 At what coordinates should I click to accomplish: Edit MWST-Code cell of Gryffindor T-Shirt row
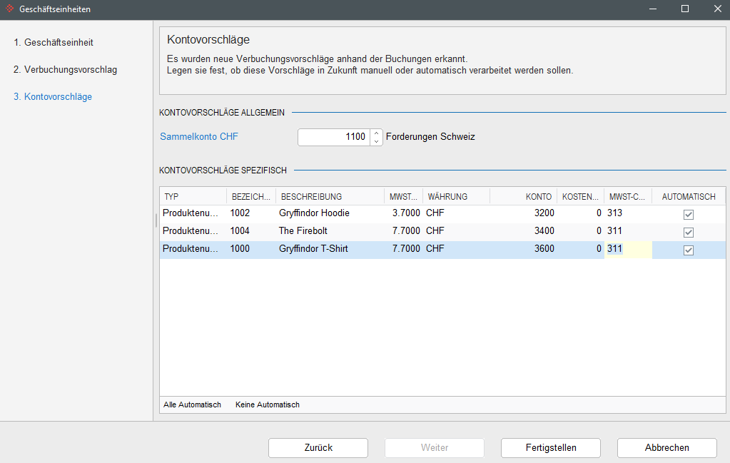[627, 249]
